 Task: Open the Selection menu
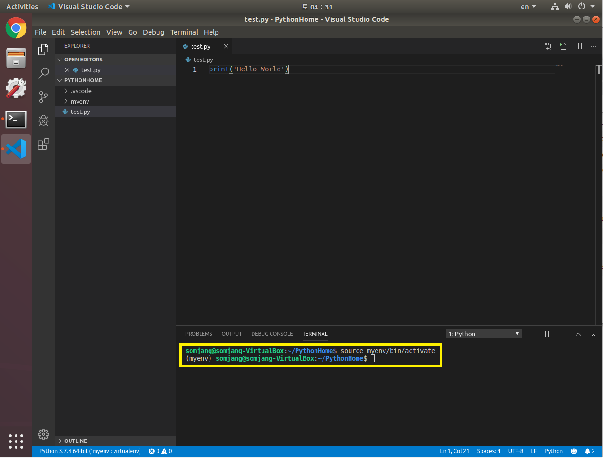[x=86, y=32]
